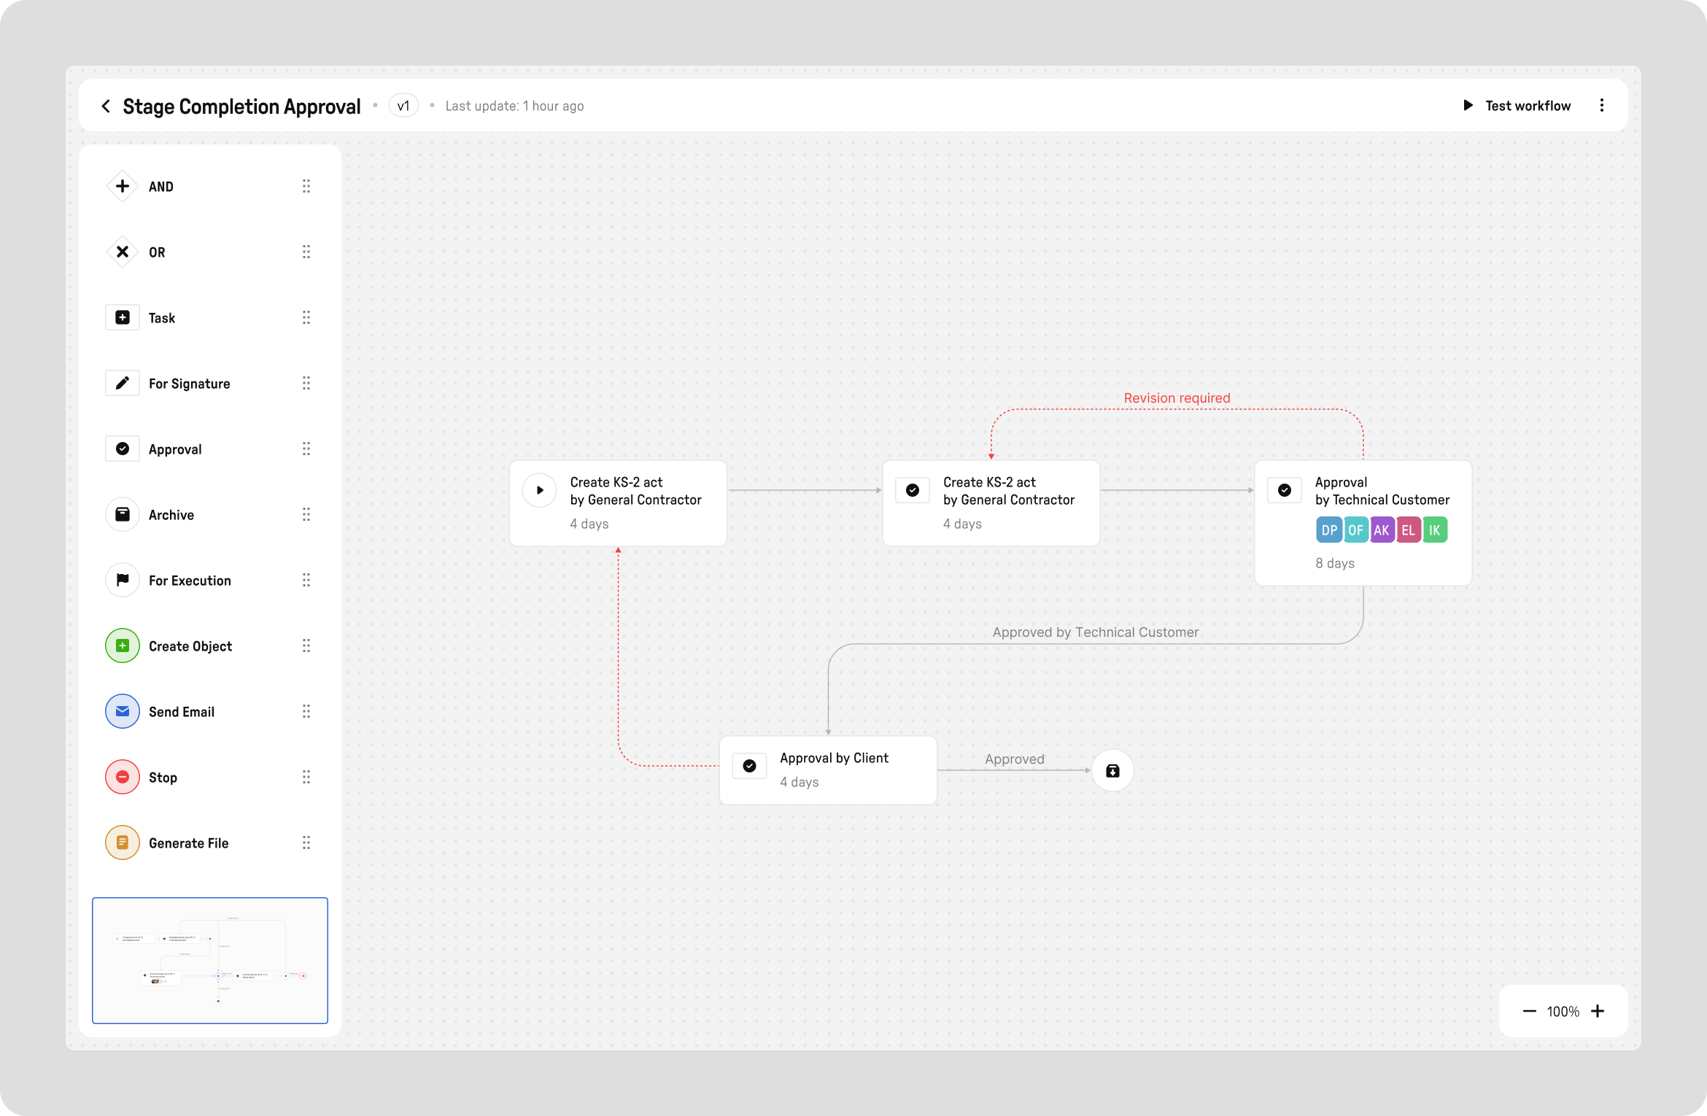Select the For Execution flag icon
The image size is (1707, 1116).
[x=123, y=580]
